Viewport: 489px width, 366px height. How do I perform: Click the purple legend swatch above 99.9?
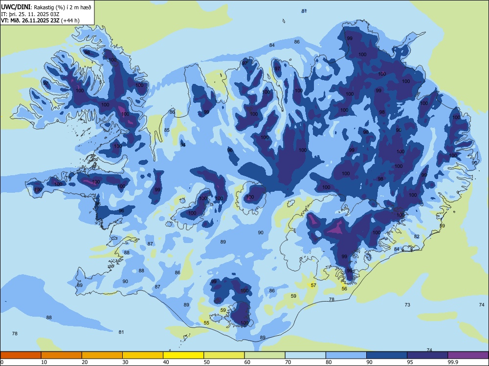point(468,355)
